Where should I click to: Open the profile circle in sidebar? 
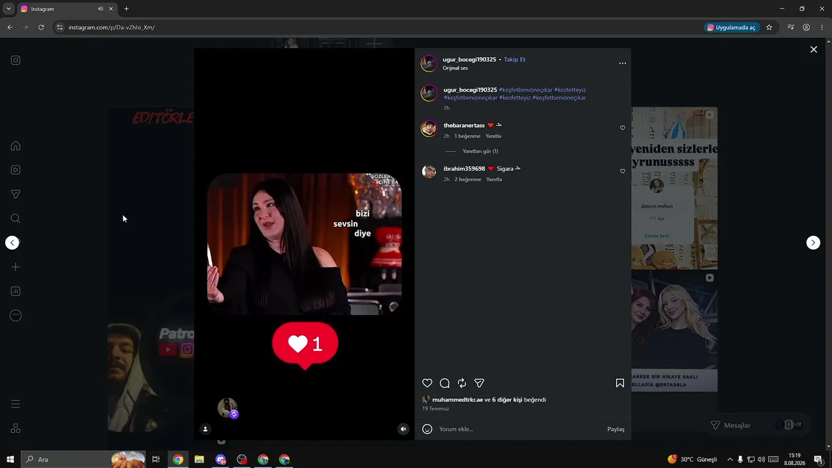(x=16, y=316)
